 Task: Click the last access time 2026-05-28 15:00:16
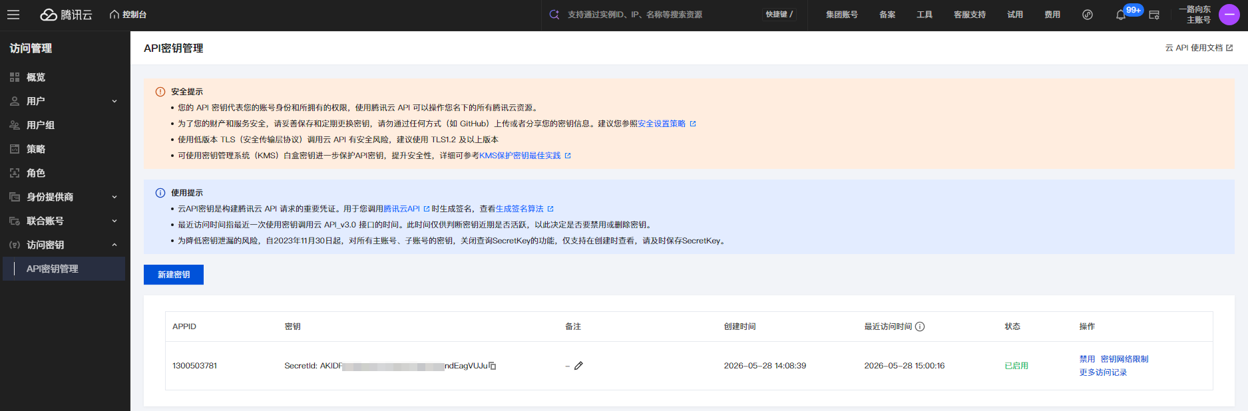[905, 366]
